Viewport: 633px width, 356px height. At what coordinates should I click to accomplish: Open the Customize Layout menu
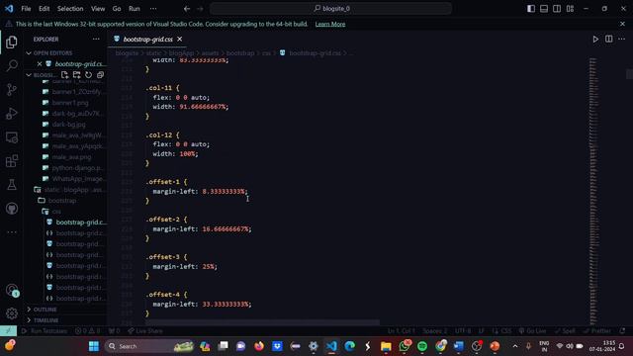coord(570,9)
